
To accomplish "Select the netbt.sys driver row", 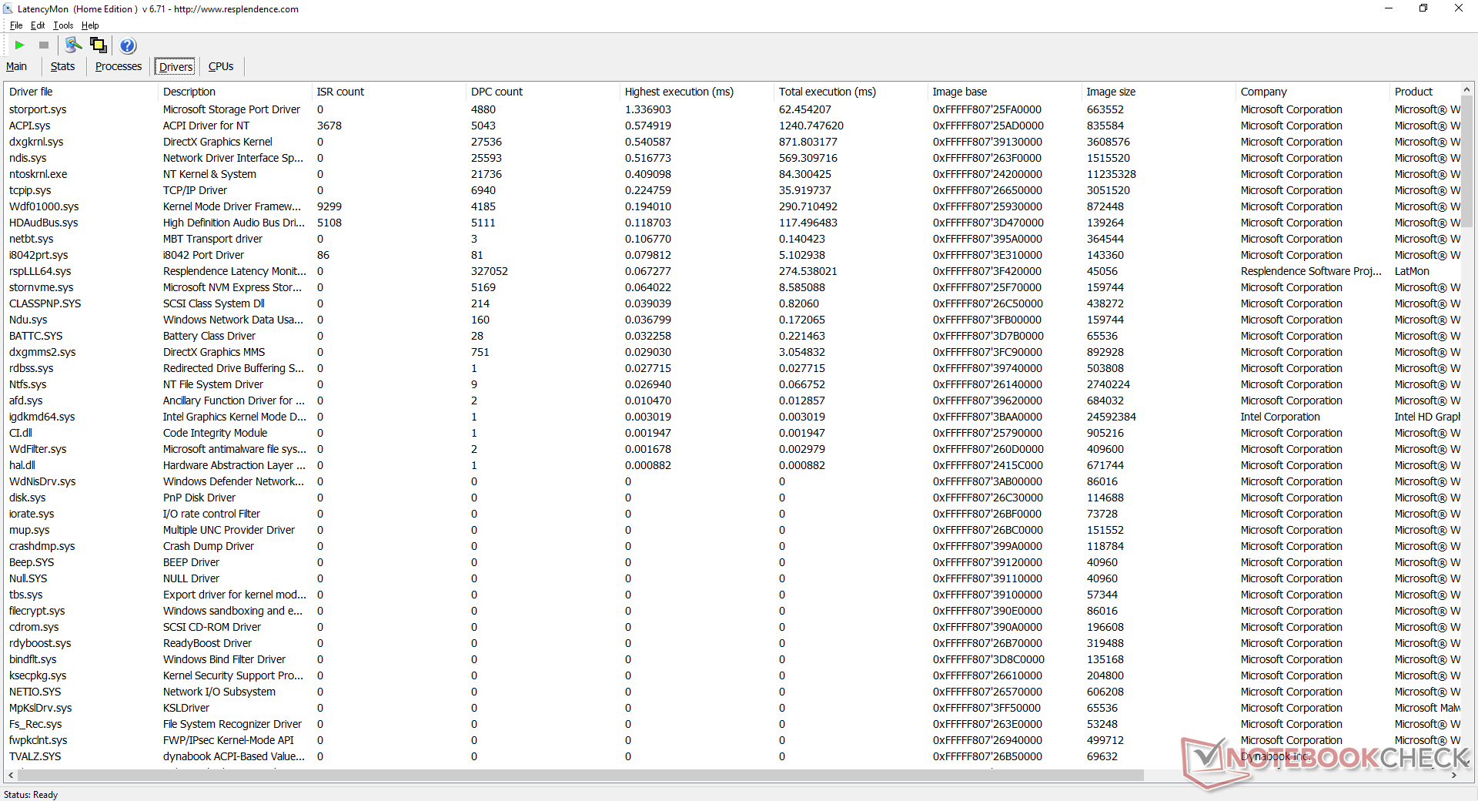I will click(x=733, y=239).
